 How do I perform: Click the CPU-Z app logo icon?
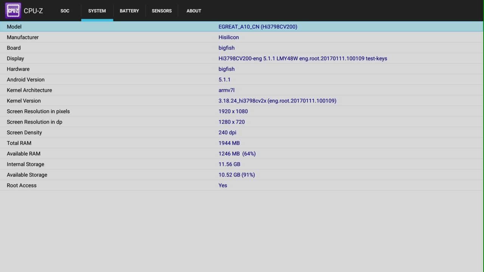[x=13, y=11]
